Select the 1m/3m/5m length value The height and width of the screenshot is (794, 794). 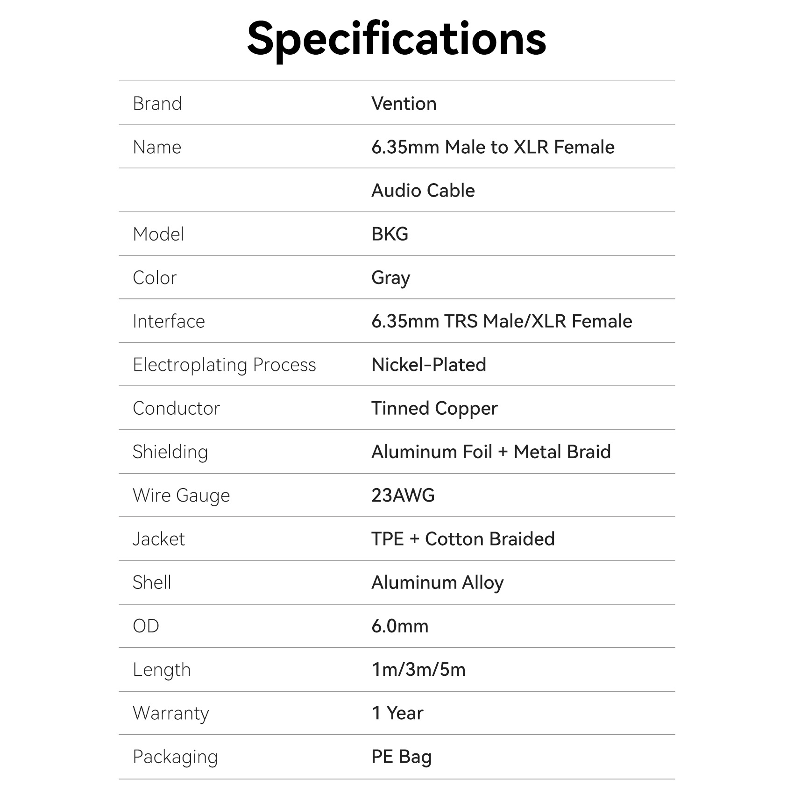click(x=418, y=670)
